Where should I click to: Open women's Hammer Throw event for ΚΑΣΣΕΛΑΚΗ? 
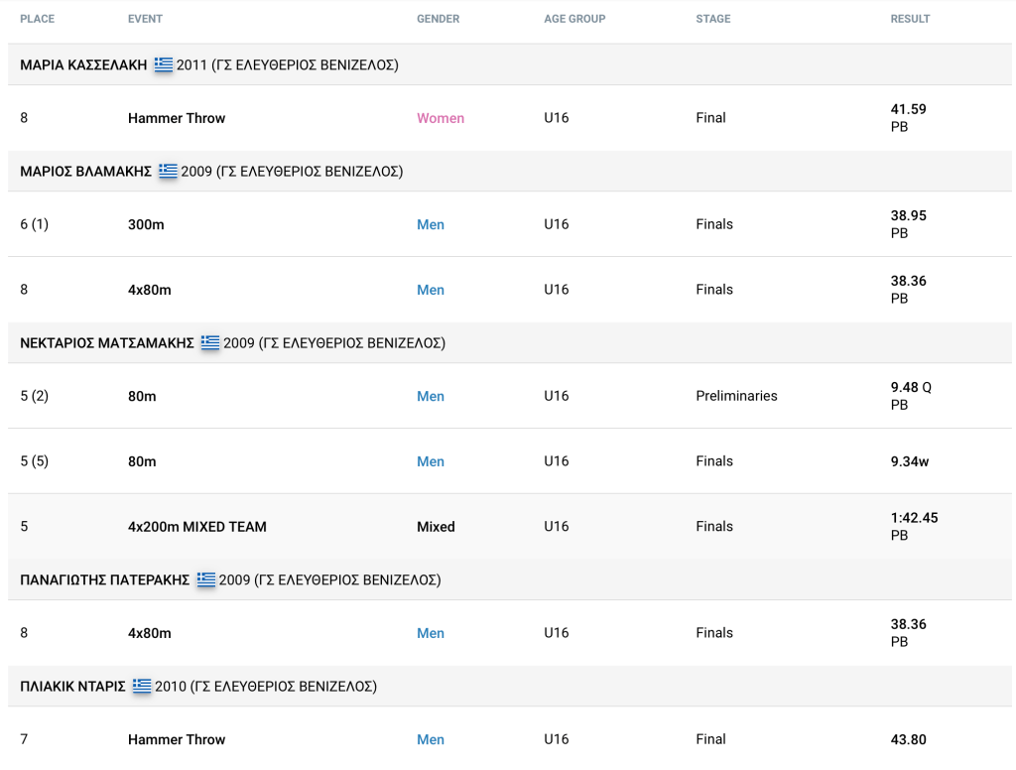(x=177, y=118)
